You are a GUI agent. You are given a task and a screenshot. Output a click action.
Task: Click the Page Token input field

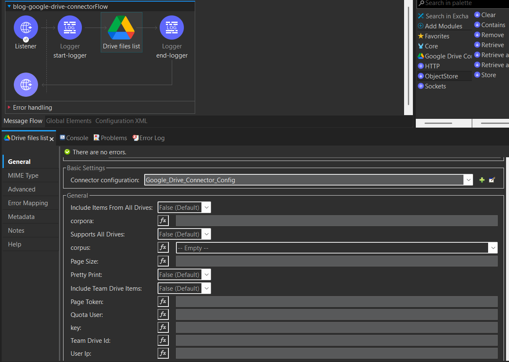(x=336, y=302)
